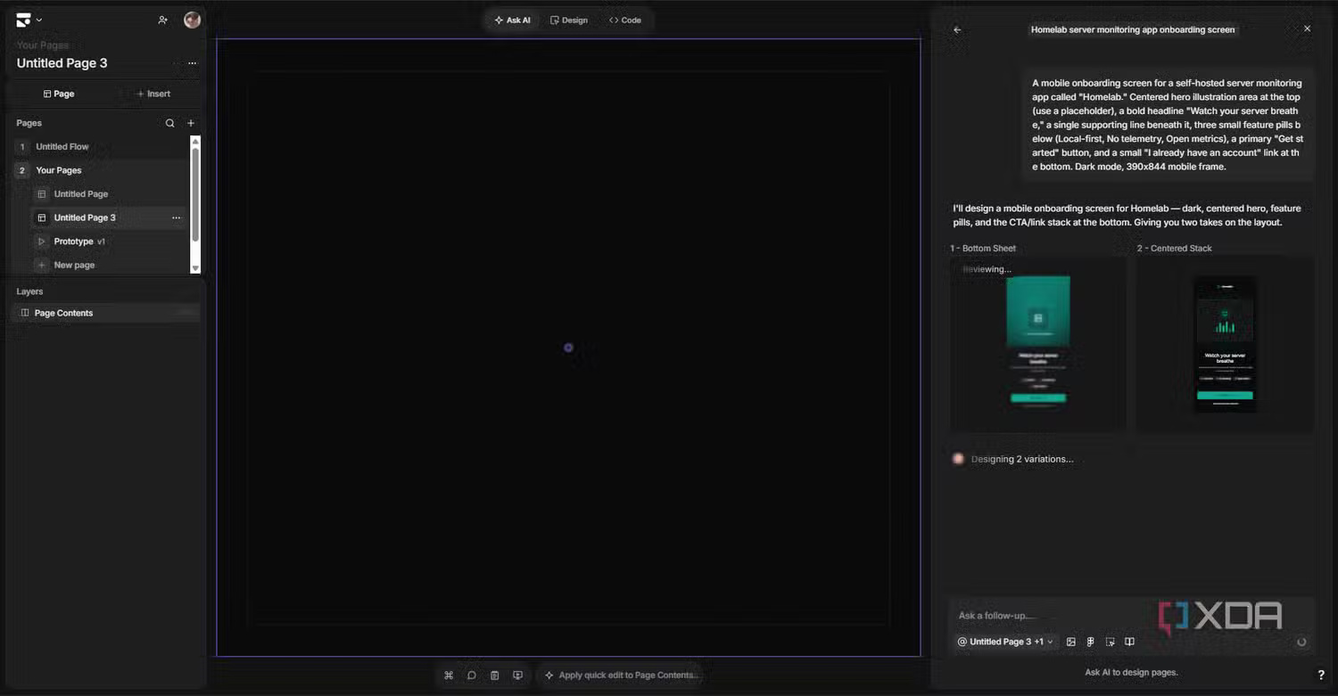Switch to Design mode
The height and width of the screenshot is (696, 1338).
tap(569, 20)
